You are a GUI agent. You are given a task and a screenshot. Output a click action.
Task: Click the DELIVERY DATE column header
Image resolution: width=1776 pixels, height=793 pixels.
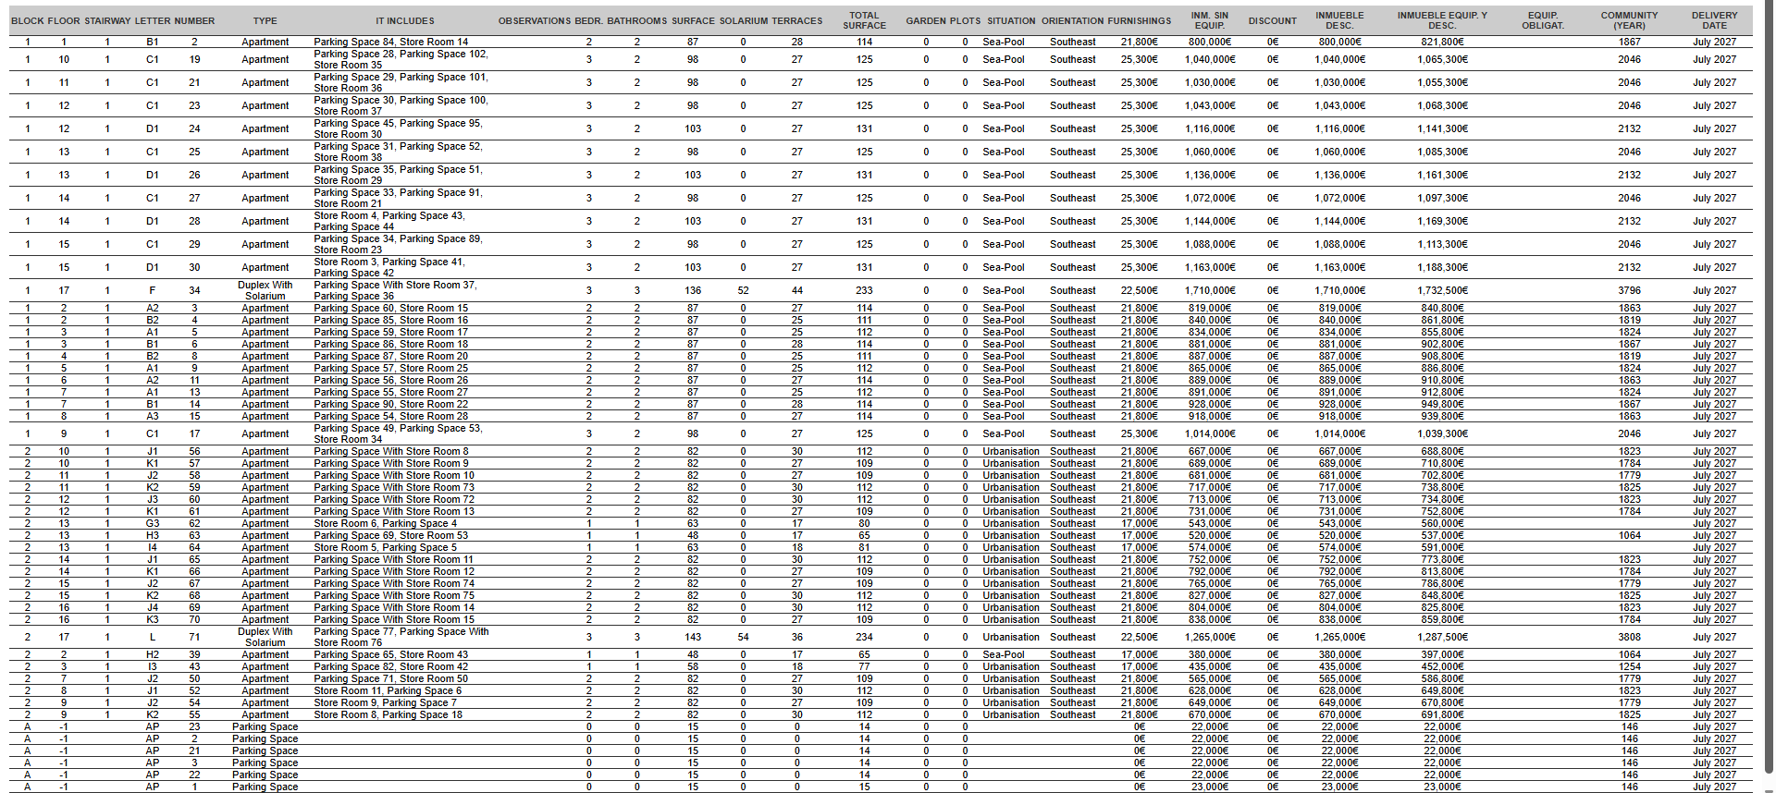(x=1714, y=20)
